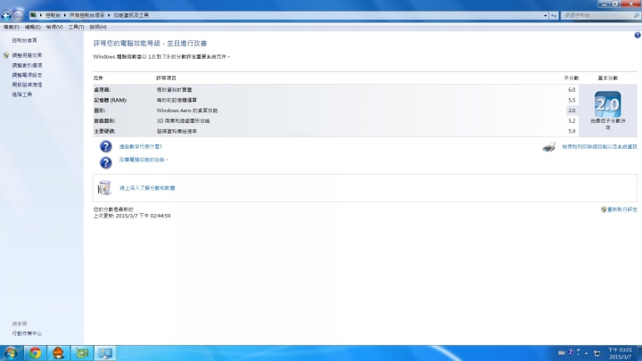Open the 說明(H) menu
642x361 pixels.
pyautogui.click(x=98, y=27)
